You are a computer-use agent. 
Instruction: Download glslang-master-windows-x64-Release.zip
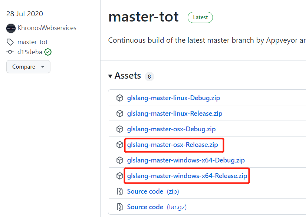[x=187, y=176]
